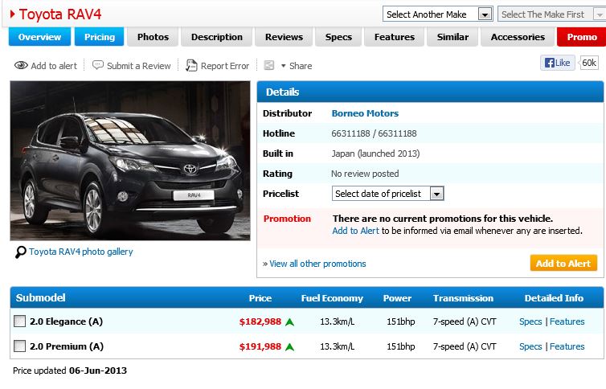
Task: Open the Photos tab
Action: (x=153, y=37)
